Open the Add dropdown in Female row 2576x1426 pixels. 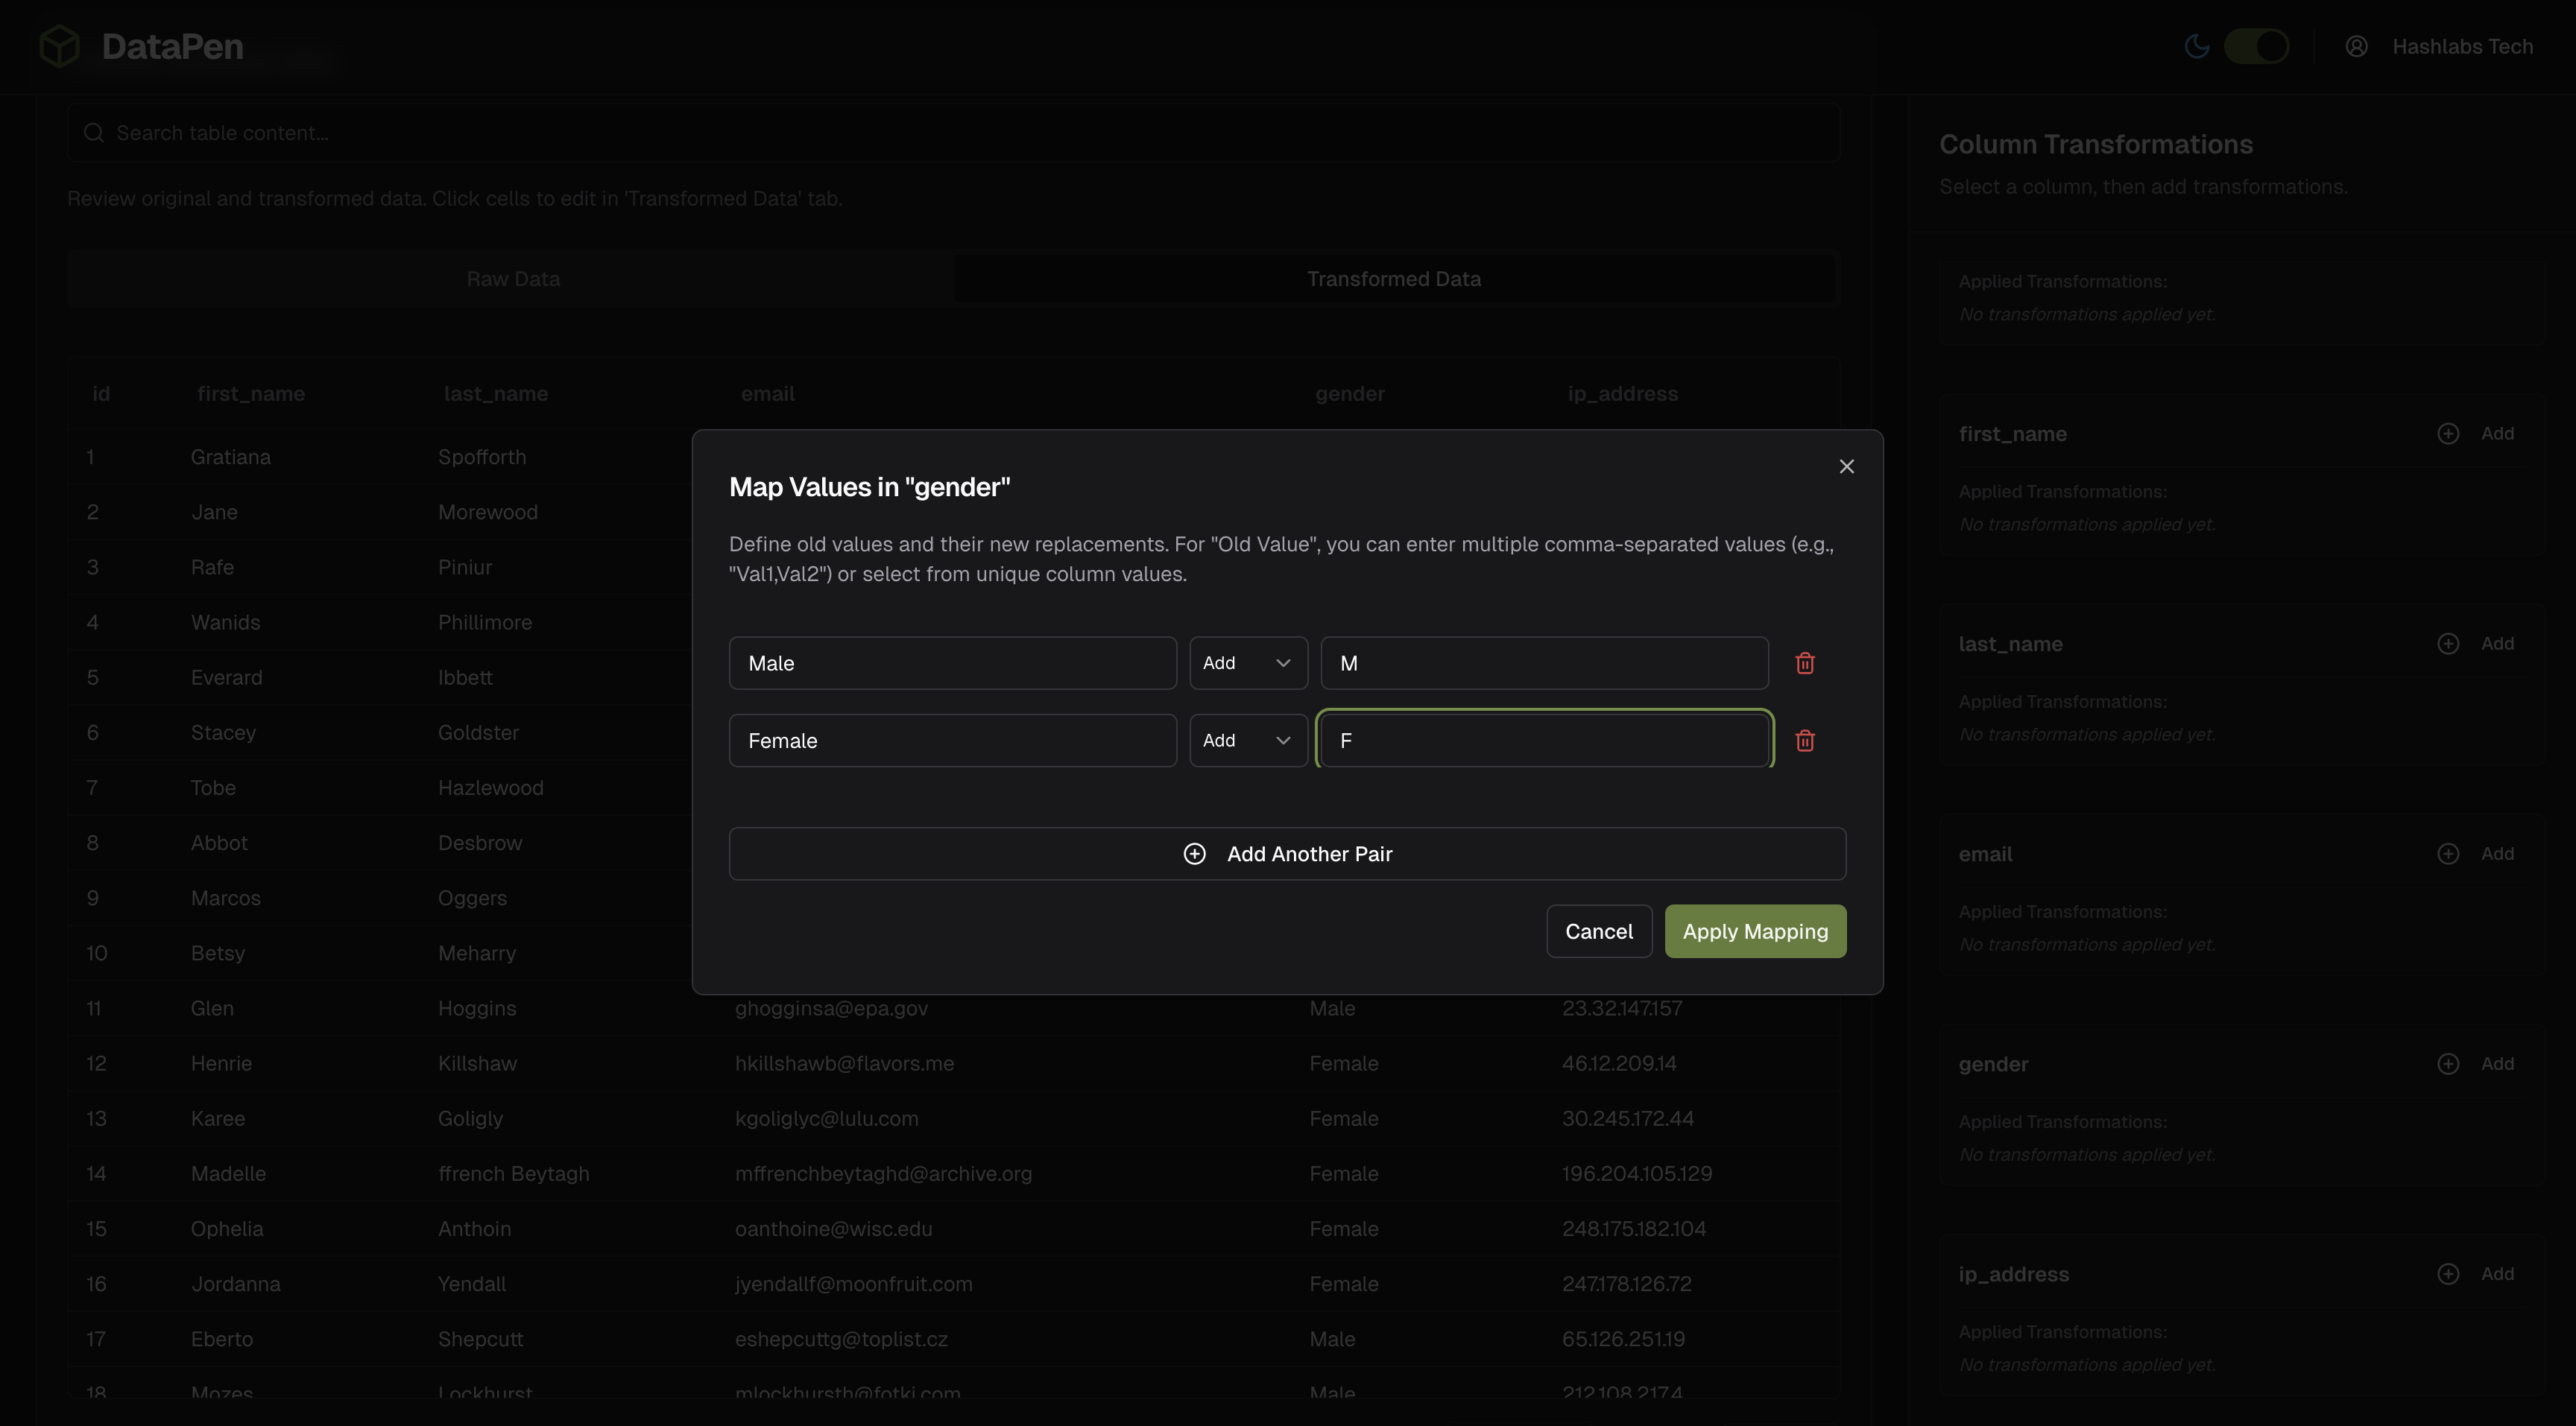[1248, 741]
